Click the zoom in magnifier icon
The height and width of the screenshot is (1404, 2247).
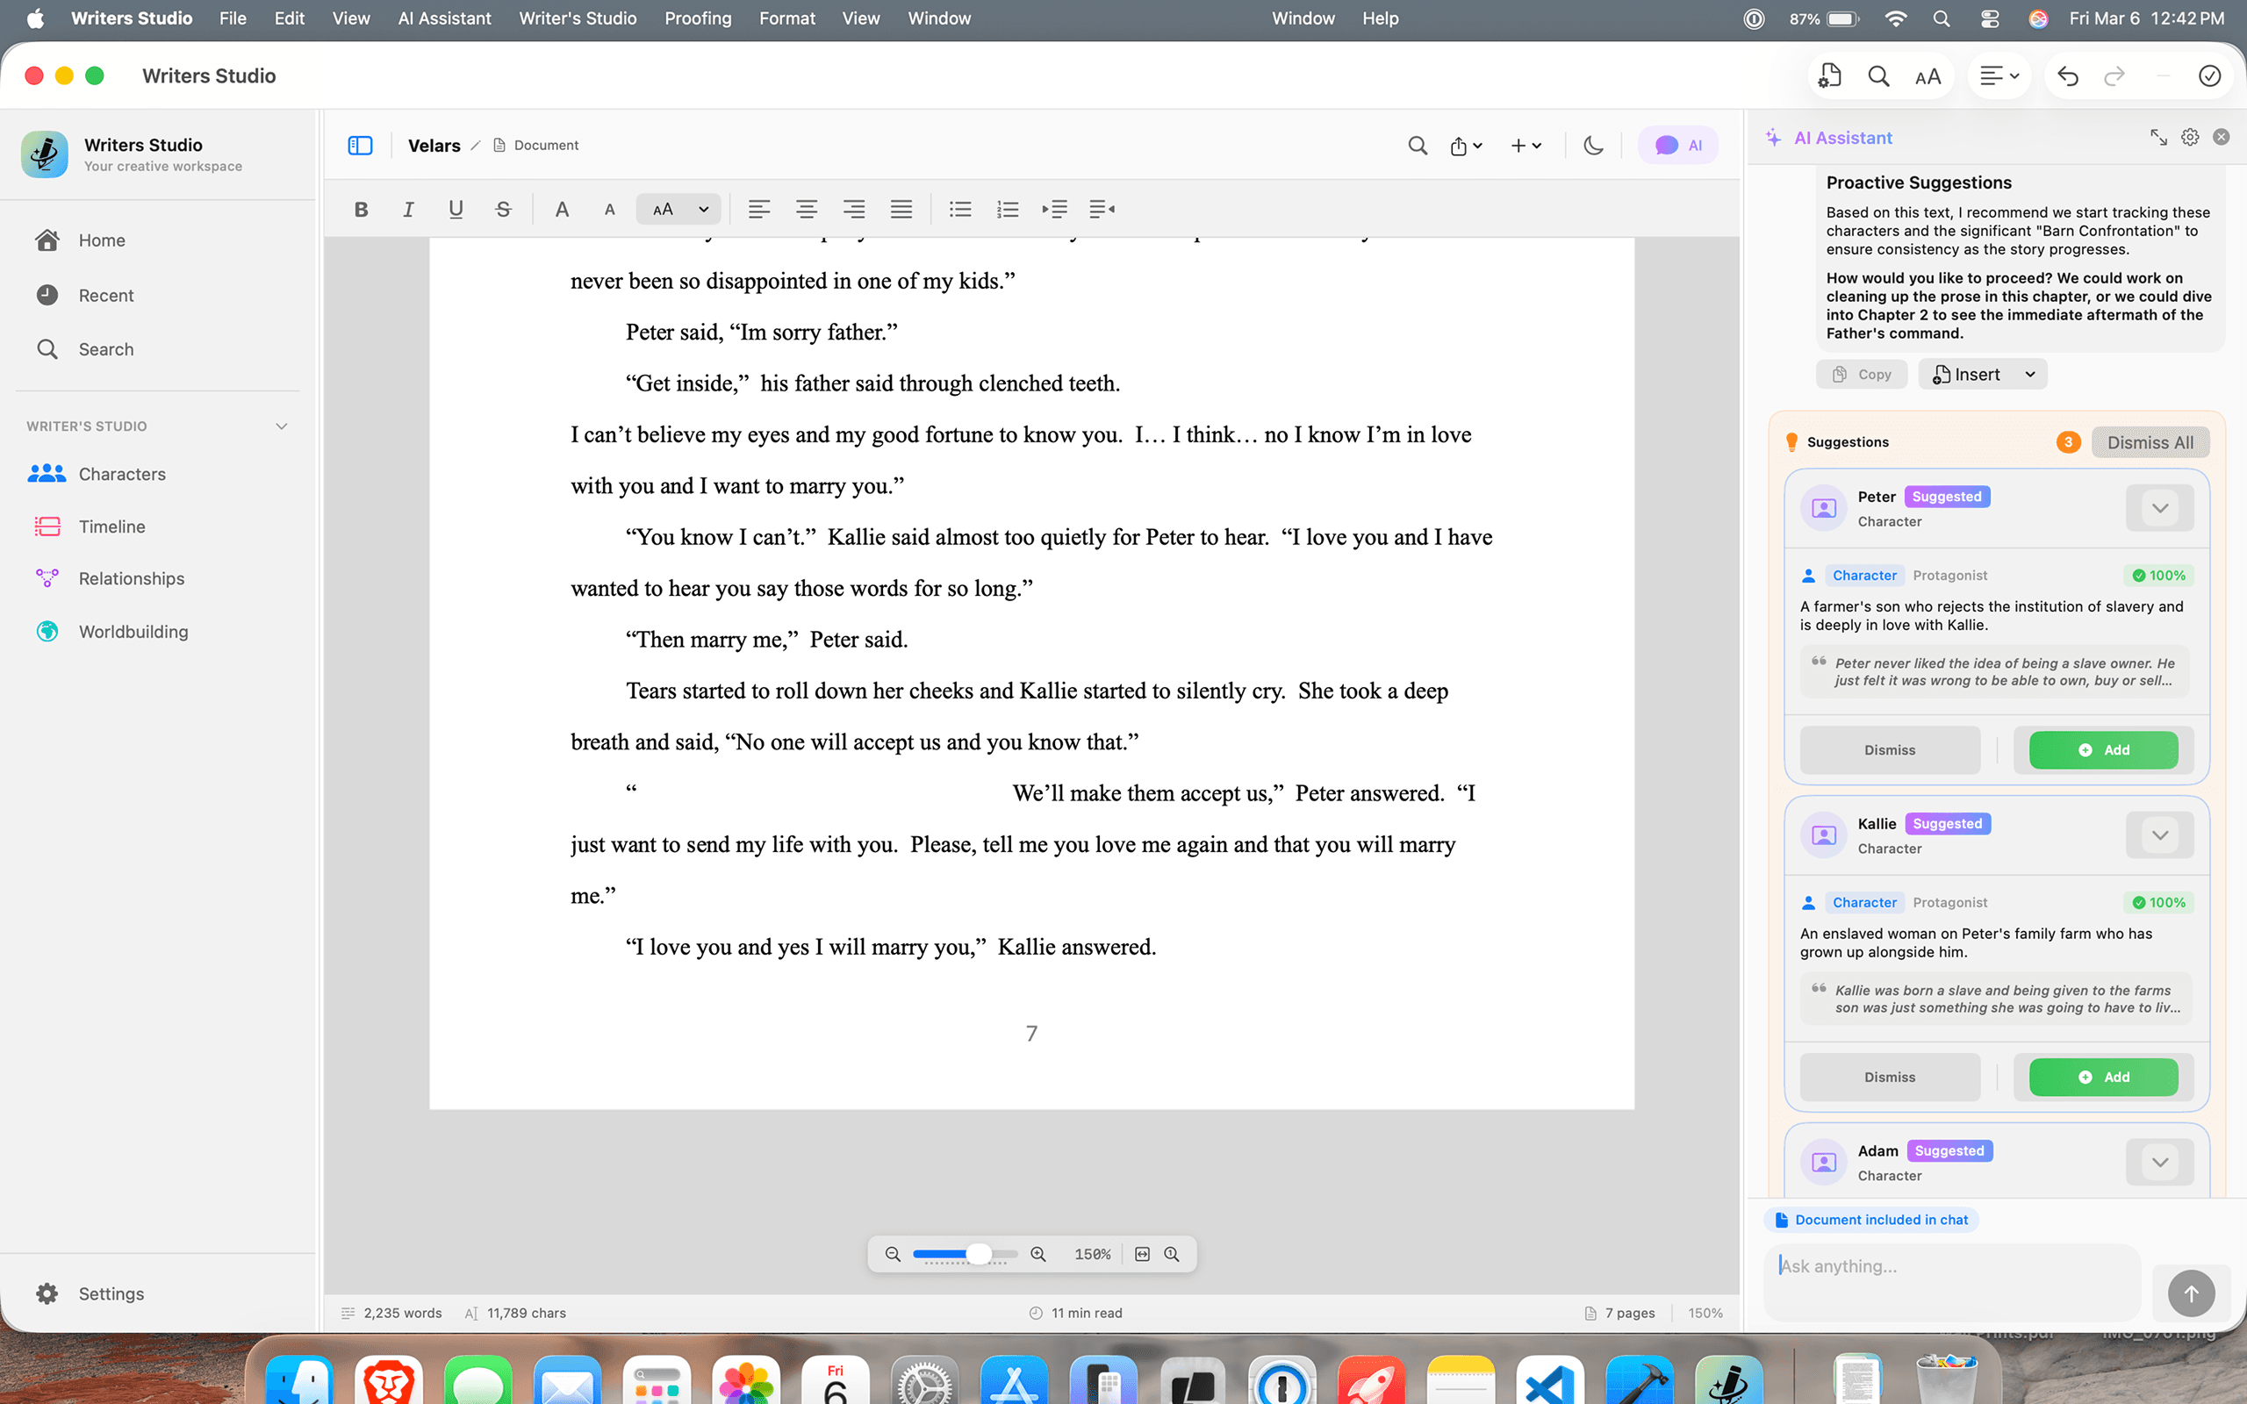(1038, 1255)
